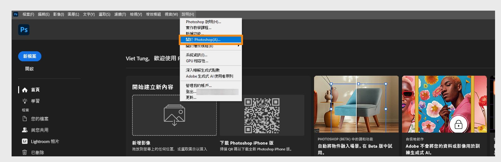Click the blue 新檔案 button
The image size is (501, 162).
pyautogui.click(x=30, y=56)
